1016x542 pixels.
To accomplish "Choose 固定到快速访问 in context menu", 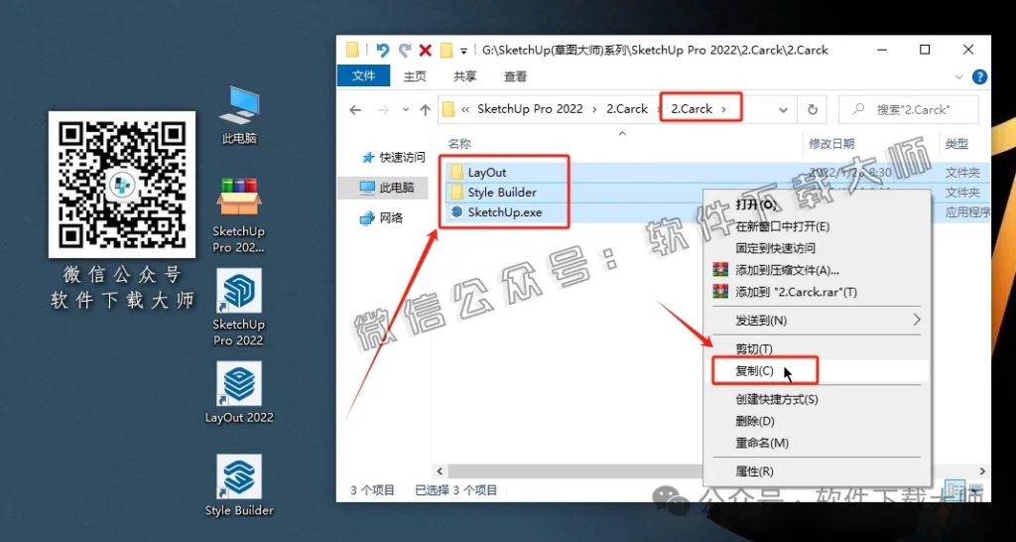I will click(776, 248).
